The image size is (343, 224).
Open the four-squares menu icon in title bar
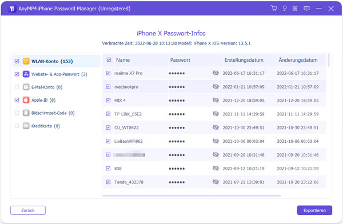click(x=295, y=9)
